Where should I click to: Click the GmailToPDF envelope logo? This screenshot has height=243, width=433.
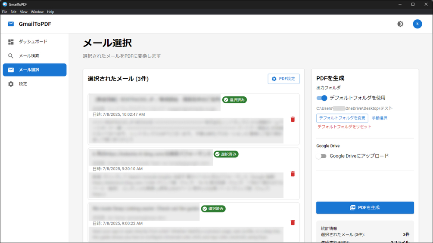(11, 24)
